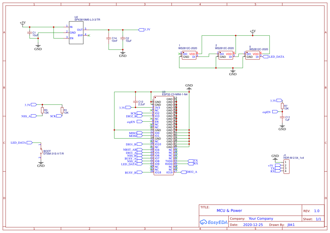The width and height of the screenshot is (330, 233).
Task: Select the +5V power flag above C1
Action: pyautogui.click(x=22, y=24)
